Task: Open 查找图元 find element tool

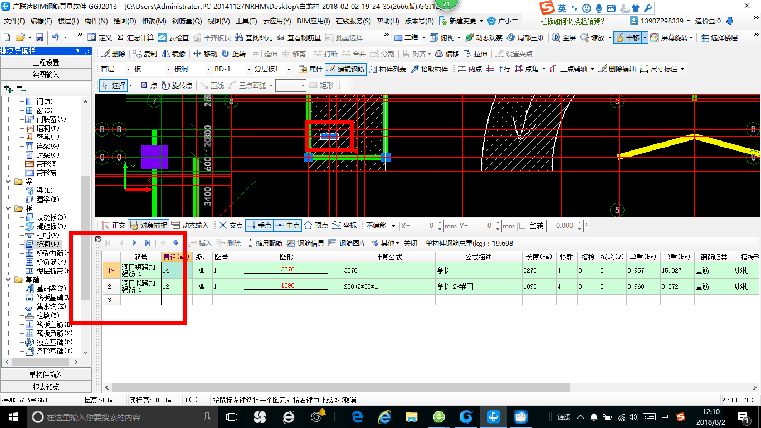Action: click(254, 37)
